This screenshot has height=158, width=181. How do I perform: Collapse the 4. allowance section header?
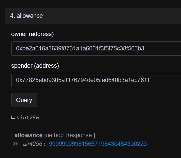tap(93, 16)
